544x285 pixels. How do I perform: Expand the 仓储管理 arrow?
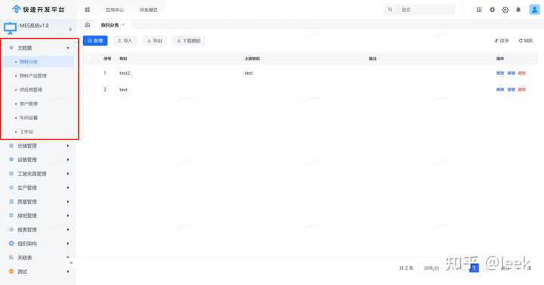pyautogui.click(x=68, y=146)
